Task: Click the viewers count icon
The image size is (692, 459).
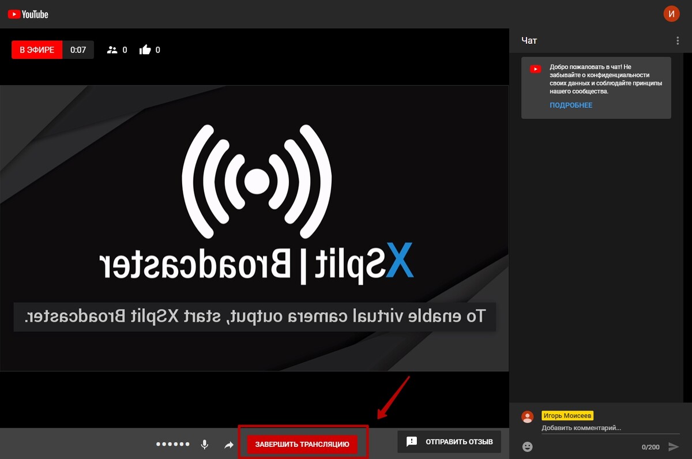Action: (112, 50)
